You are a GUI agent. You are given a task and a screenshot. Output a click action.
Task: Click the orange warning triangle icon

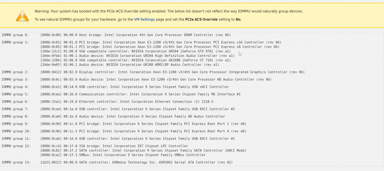22,15
